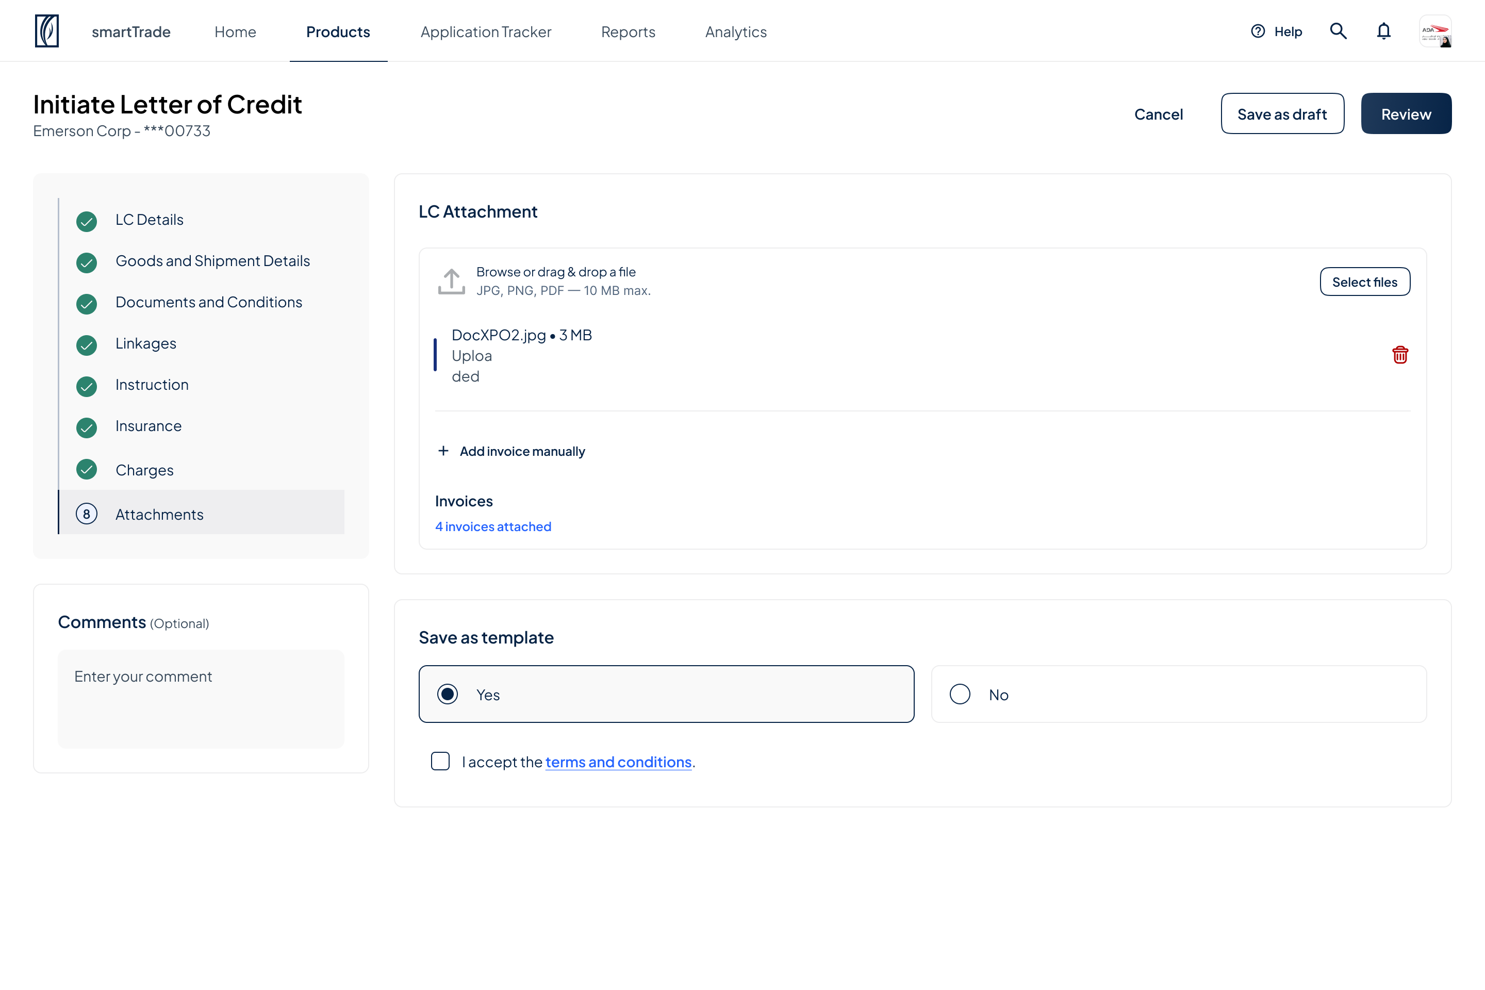This screenshot has width=1485, height=990.
Task: Click plus icon to add invoice manually
Action: click(443, 451)
